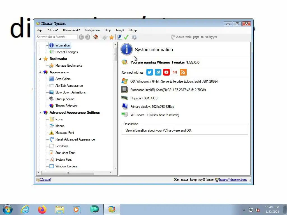The width and height of the screenshot is (287, 215).
Task: Click the reset page to defaults button
Action: coord(194,37)
